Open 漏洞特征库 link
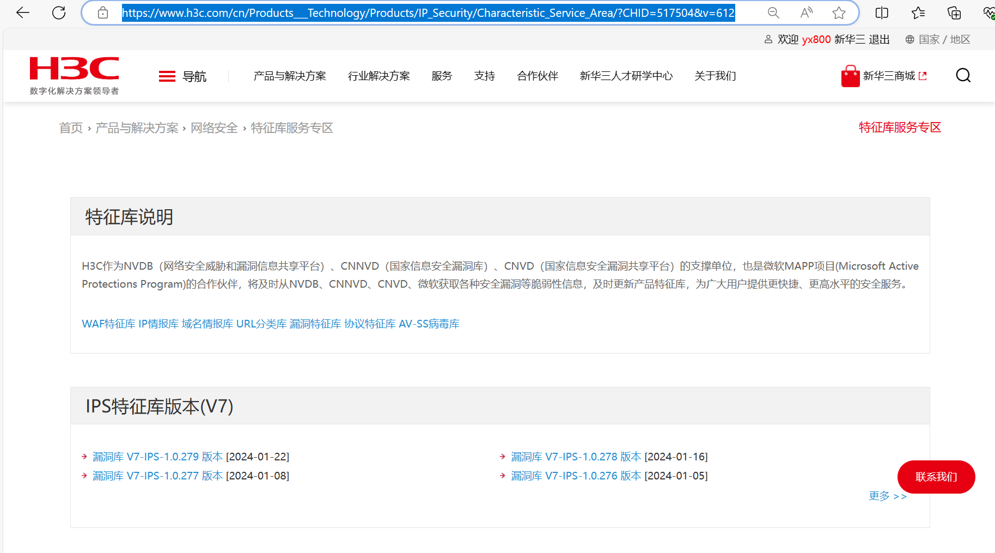 pos(315,324)
